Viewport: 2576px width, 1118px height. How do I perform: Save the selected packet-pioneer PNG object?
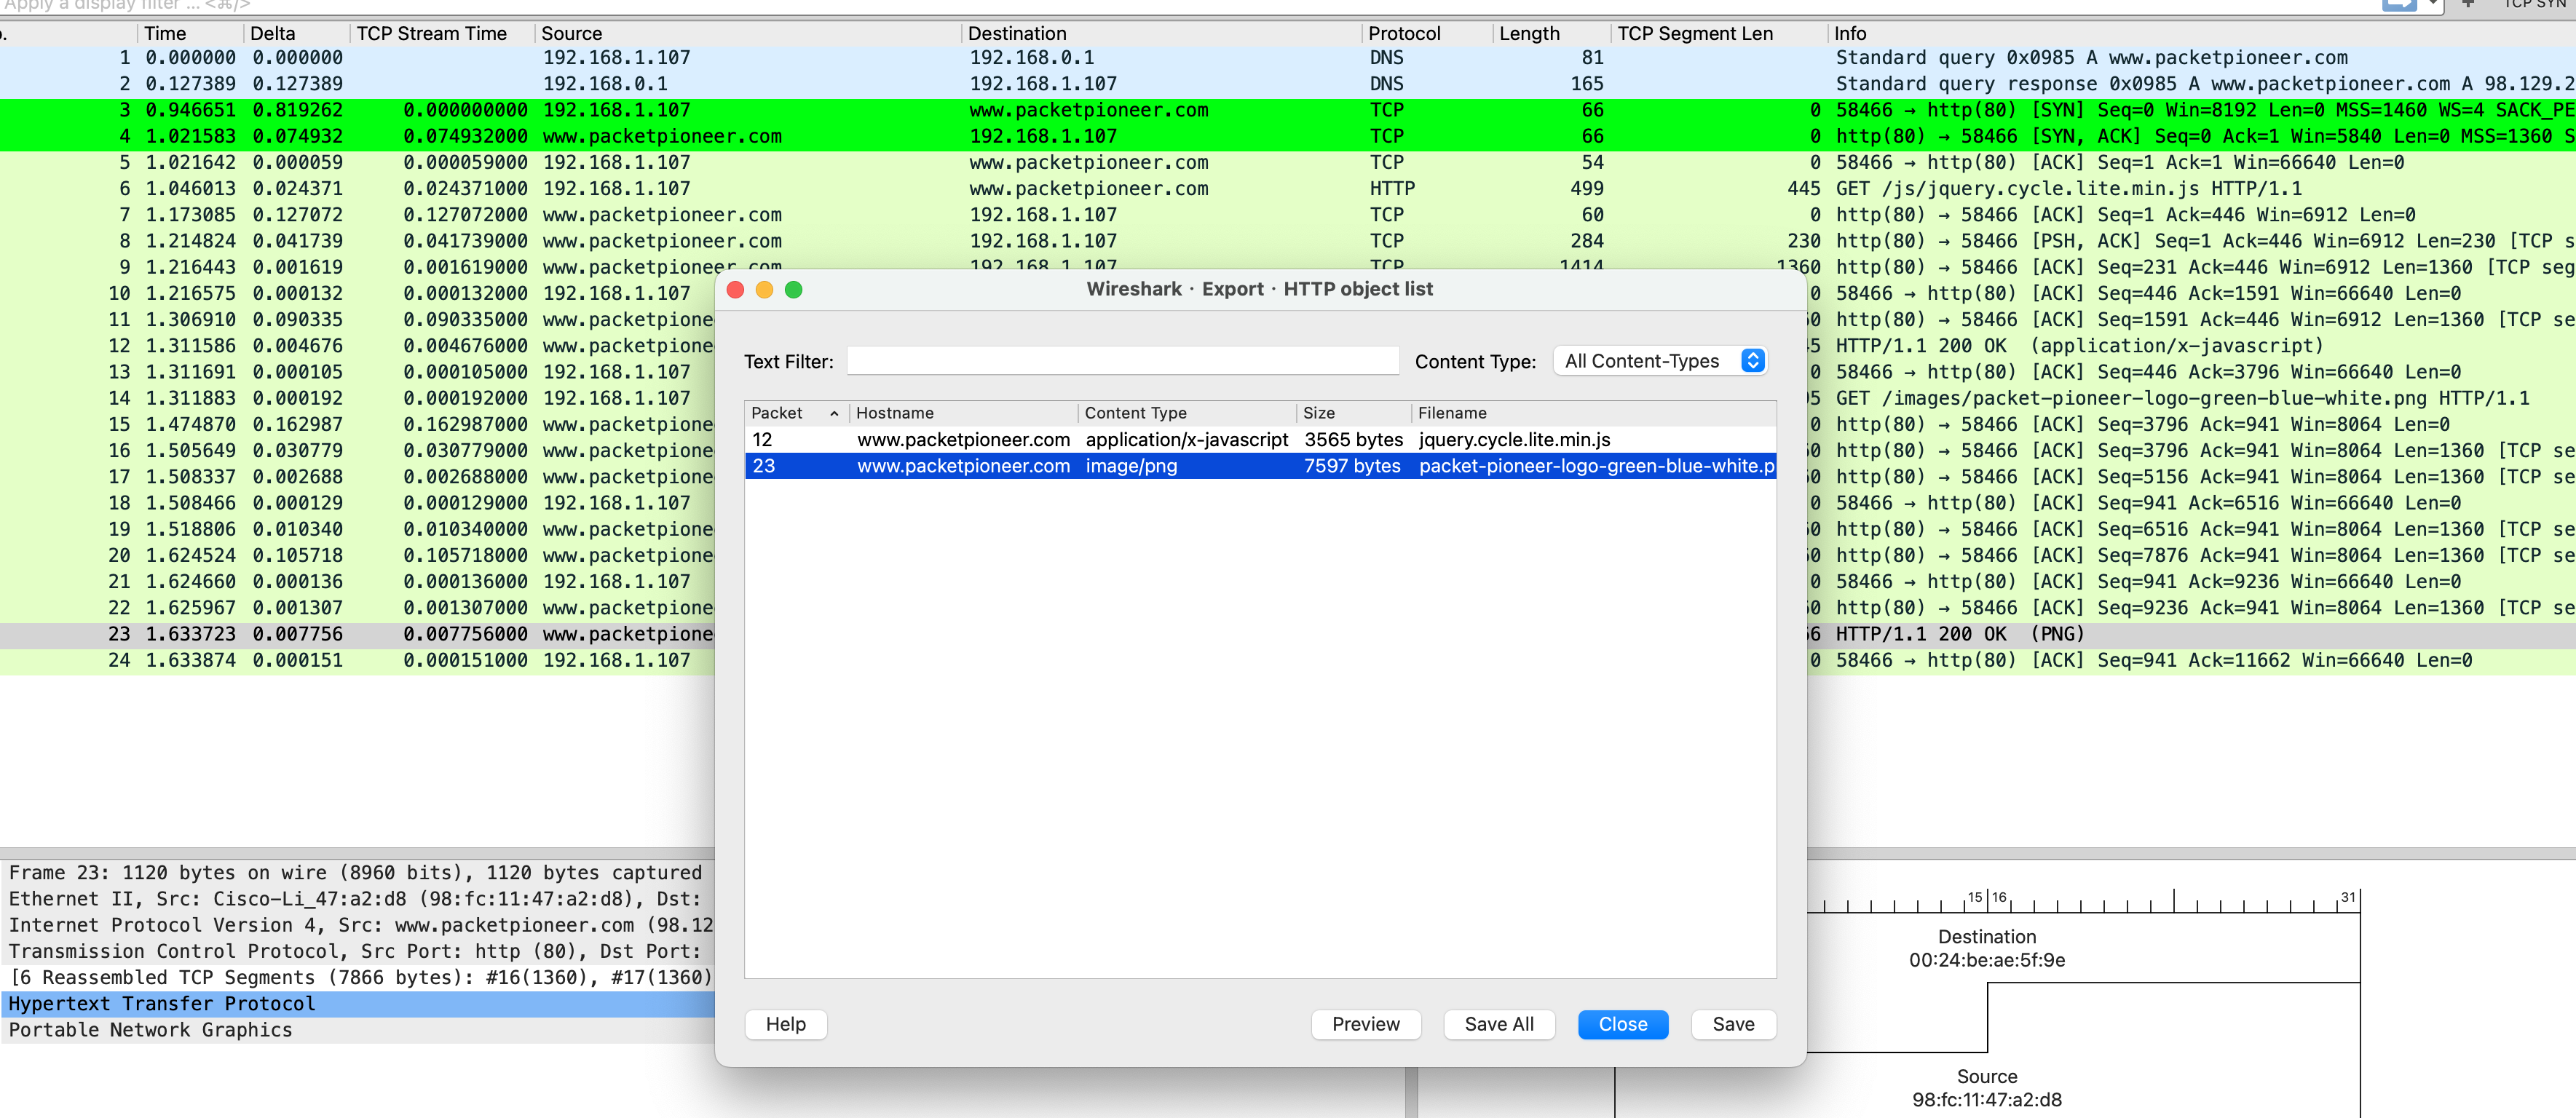click(x=1733, y=1024)
